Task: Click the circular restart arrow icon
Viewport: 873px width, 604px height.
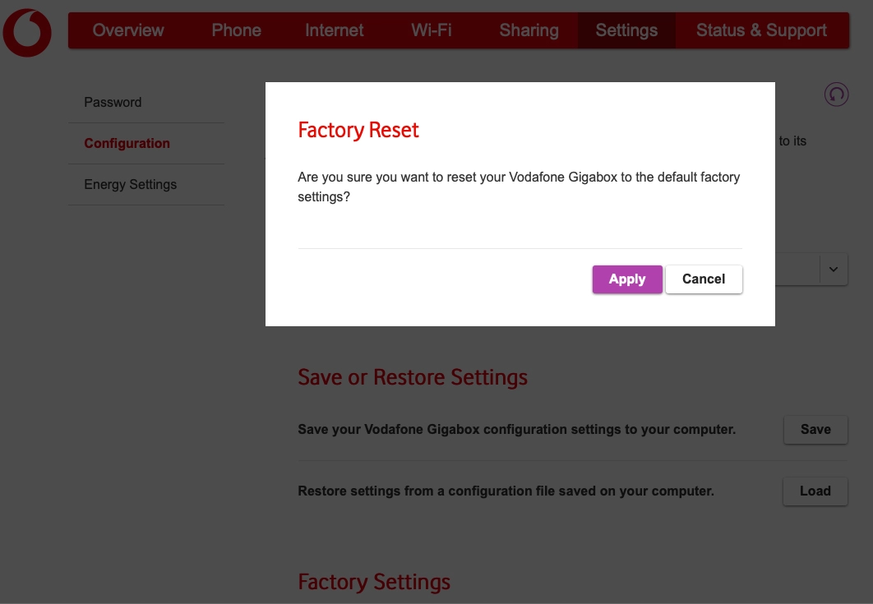Action: 836,95
